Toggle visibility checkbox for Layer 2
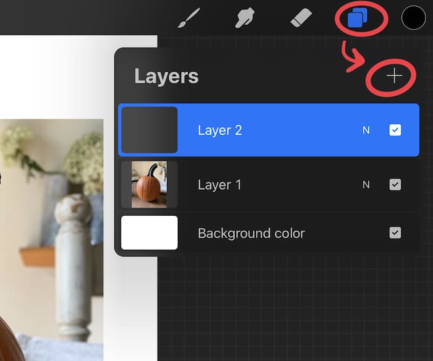 [395, 130]
